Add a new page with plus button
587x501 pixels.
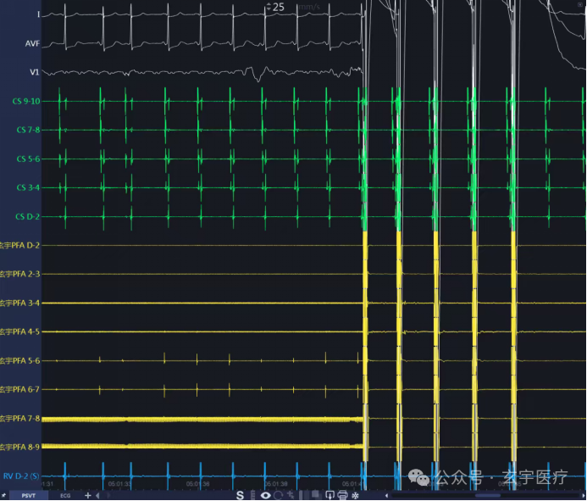click(x=87, y=495)
